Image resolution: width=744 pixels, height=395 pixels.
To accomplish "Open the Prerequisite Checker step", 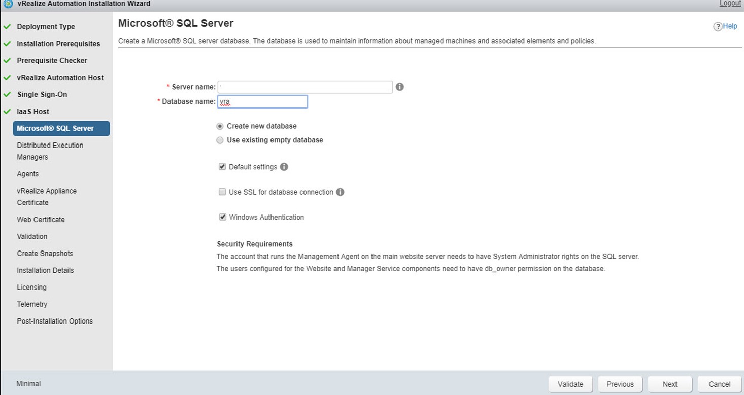I will pos(52,60).
